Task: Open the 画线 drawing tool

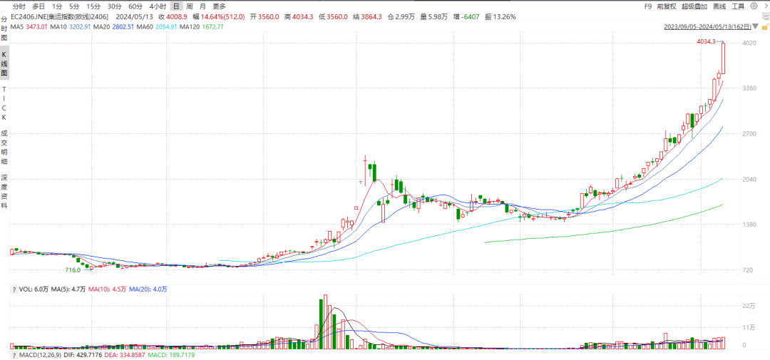Action: pos(719,6)
